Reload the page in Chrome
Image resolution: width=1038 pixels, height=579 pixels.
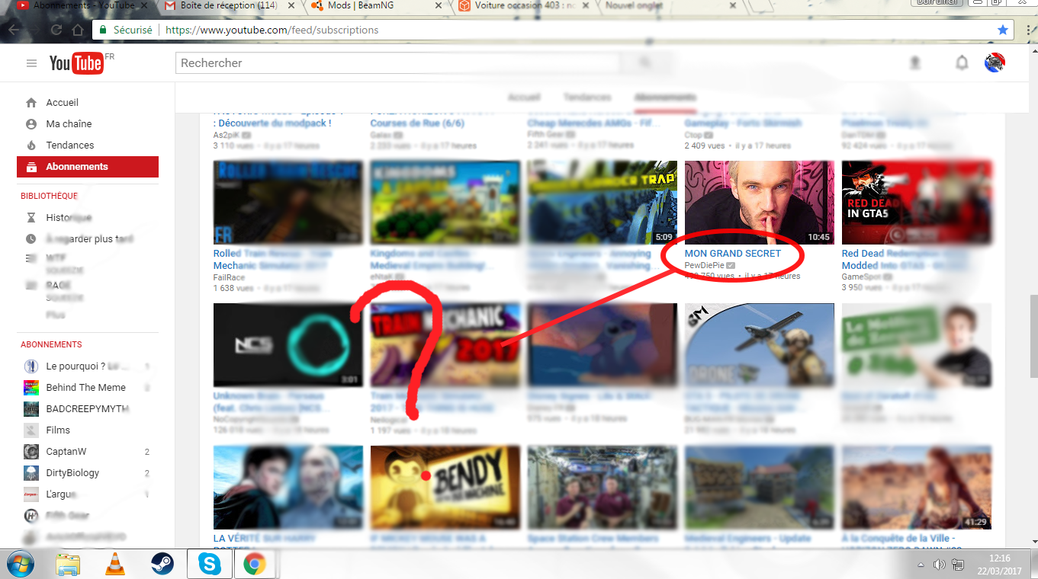click(56, 30)
